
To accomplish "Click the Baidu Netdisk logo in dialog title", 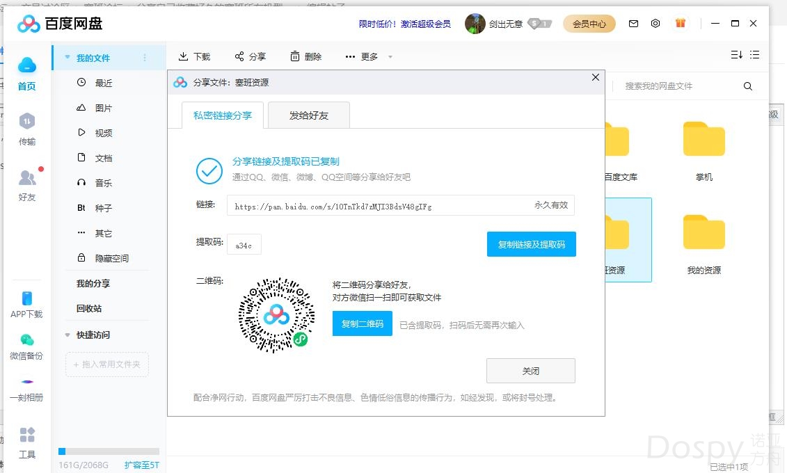I will click(180, 82).
